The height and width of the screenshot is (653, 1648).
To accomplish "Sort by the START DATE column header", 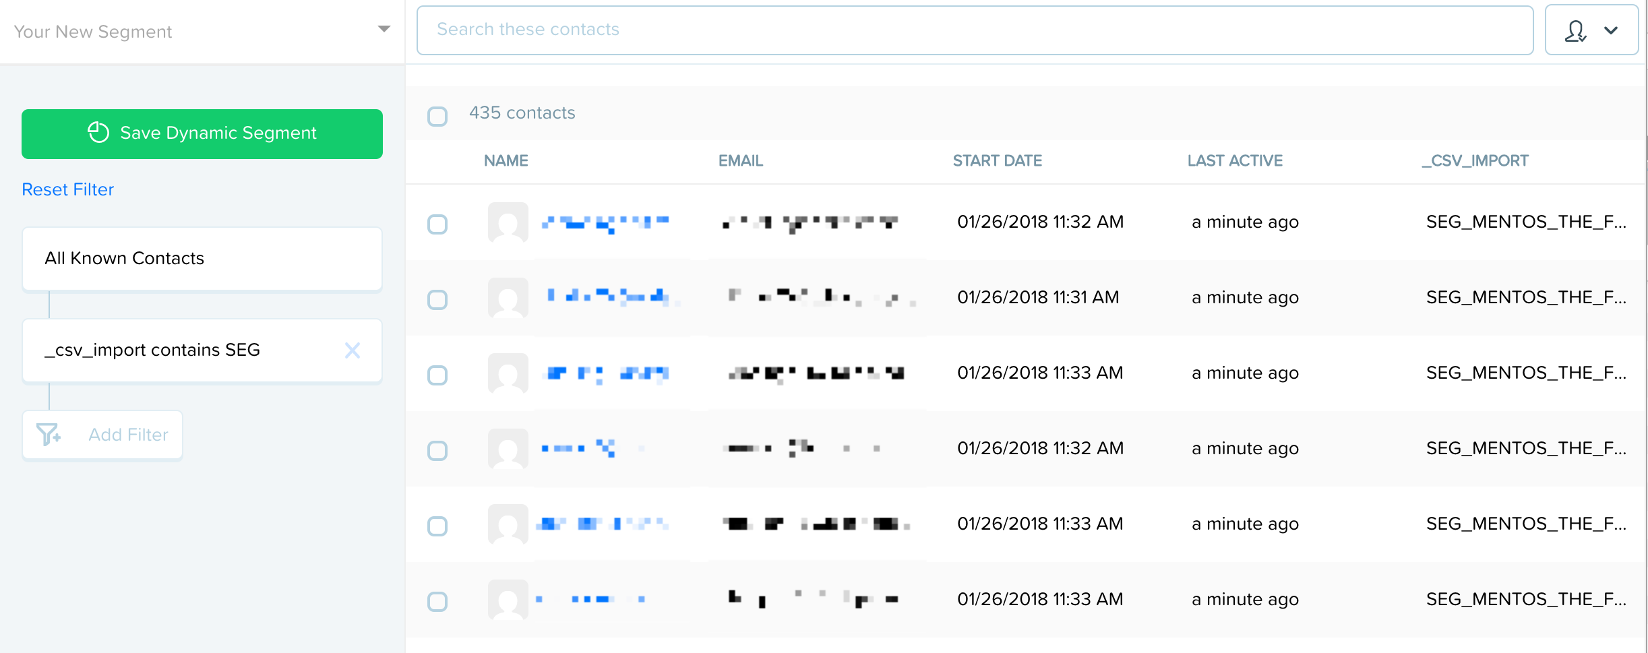I will coord(997,161).
